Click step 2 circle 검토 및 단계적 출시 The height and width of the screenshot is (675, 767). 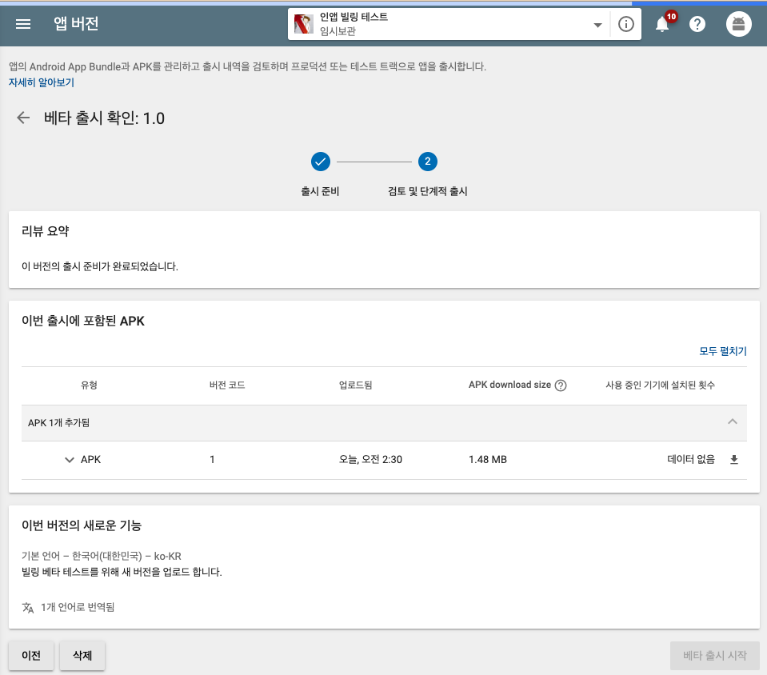(x=428, y=162)
